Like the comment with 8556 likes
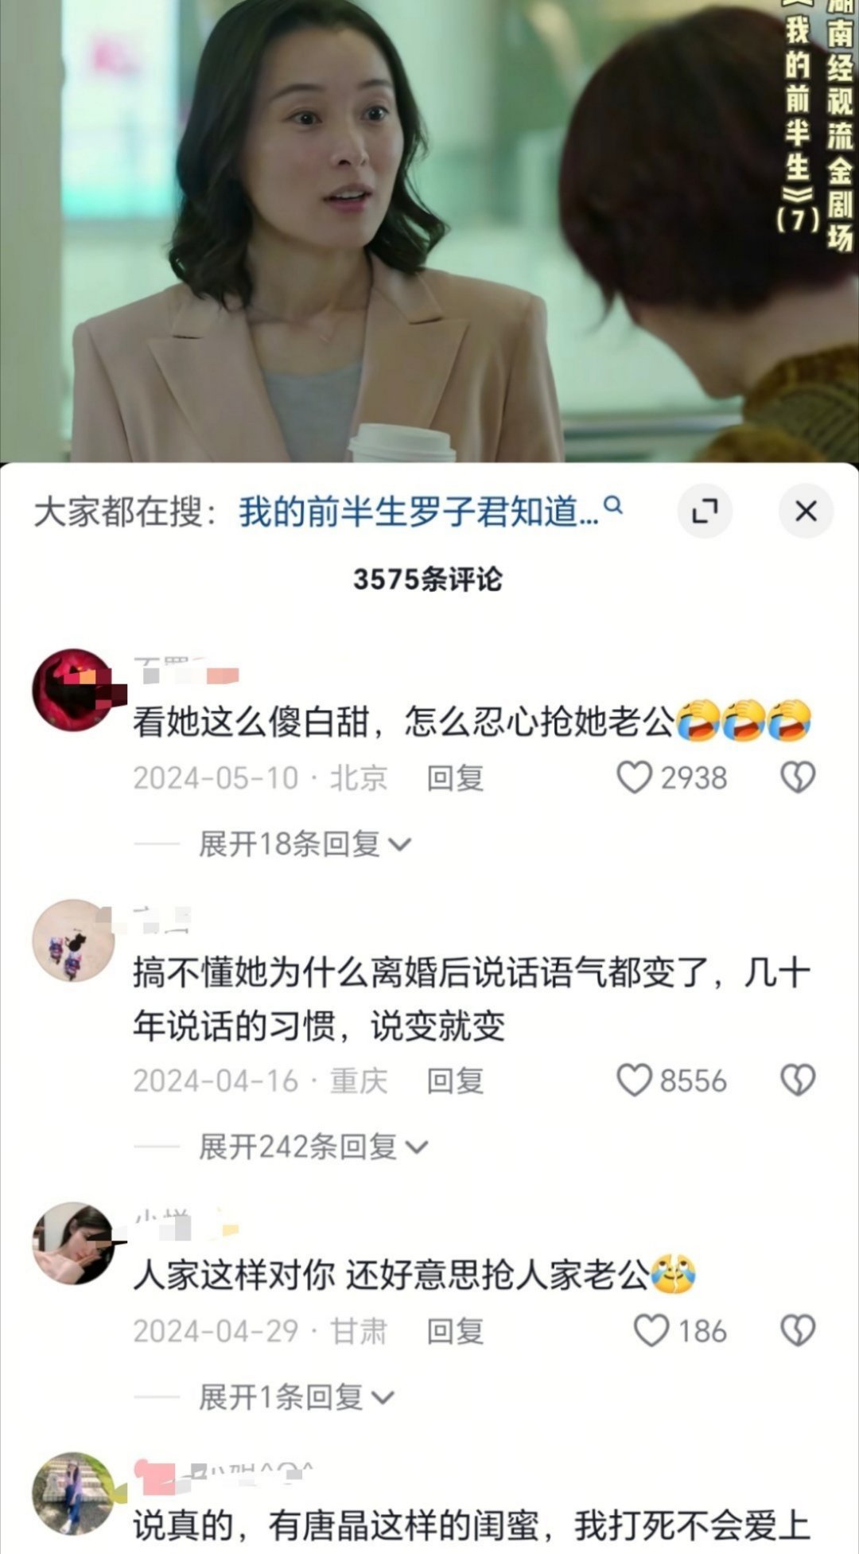This screenshot has width=859, height=1554. coord(635,1081)
